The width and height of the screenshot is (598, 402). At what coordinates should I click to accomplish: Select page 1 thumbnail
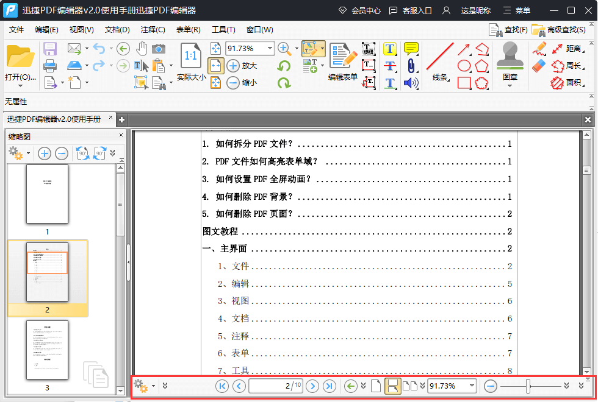[x=48, y=194]
